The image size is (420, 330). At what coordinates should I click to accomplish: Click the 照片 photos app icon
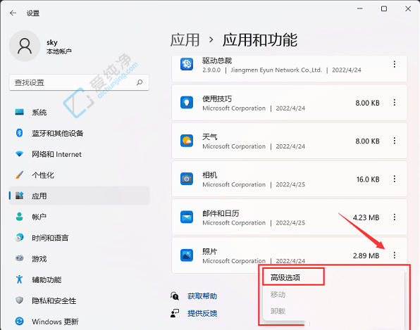(x=187, y=255)
